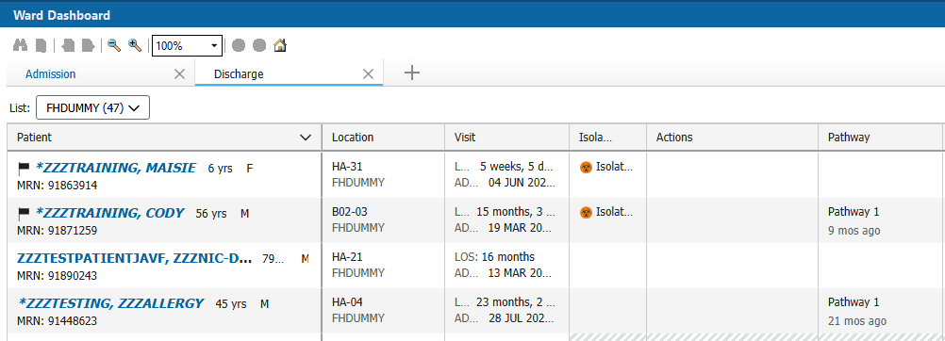945x341 pixels.
Task: Expand the Patient column sort chevron
Action: click(306, 138)
